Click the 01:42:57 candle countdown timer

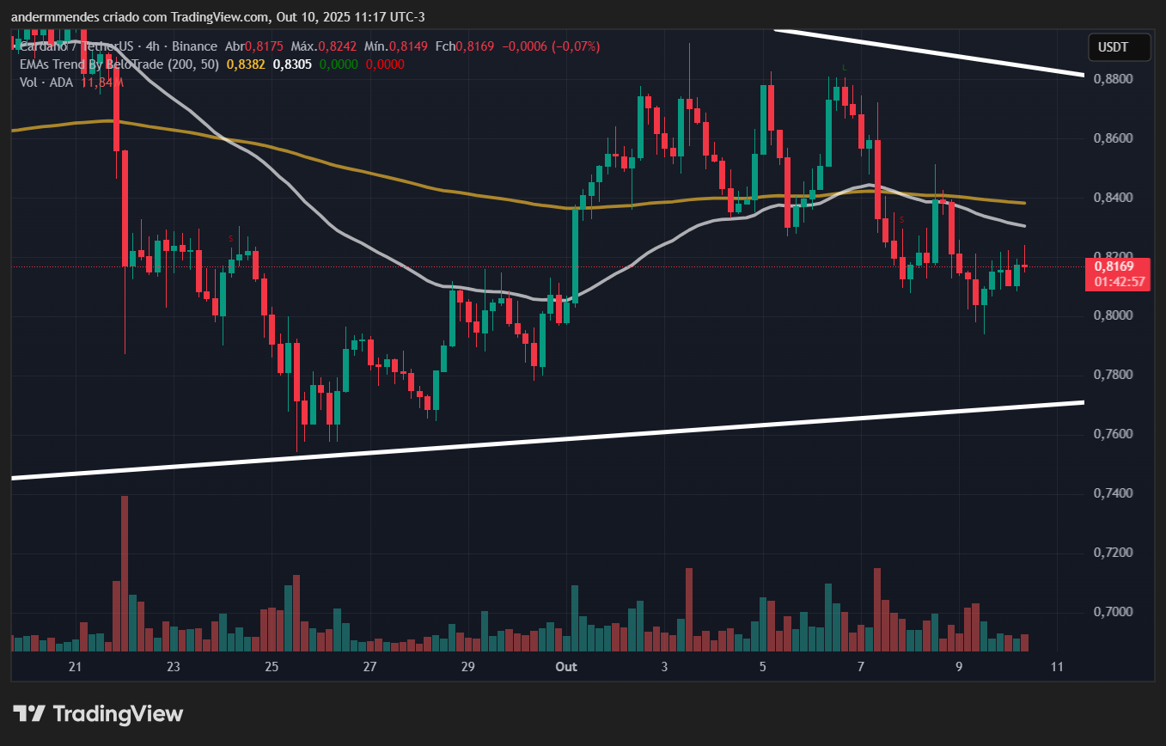[x=1117, y=282]
